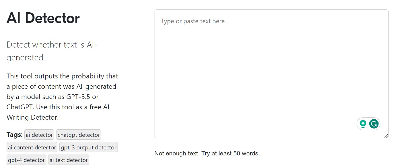
Task: Click the text box resize handle
Action: point(386,136)
